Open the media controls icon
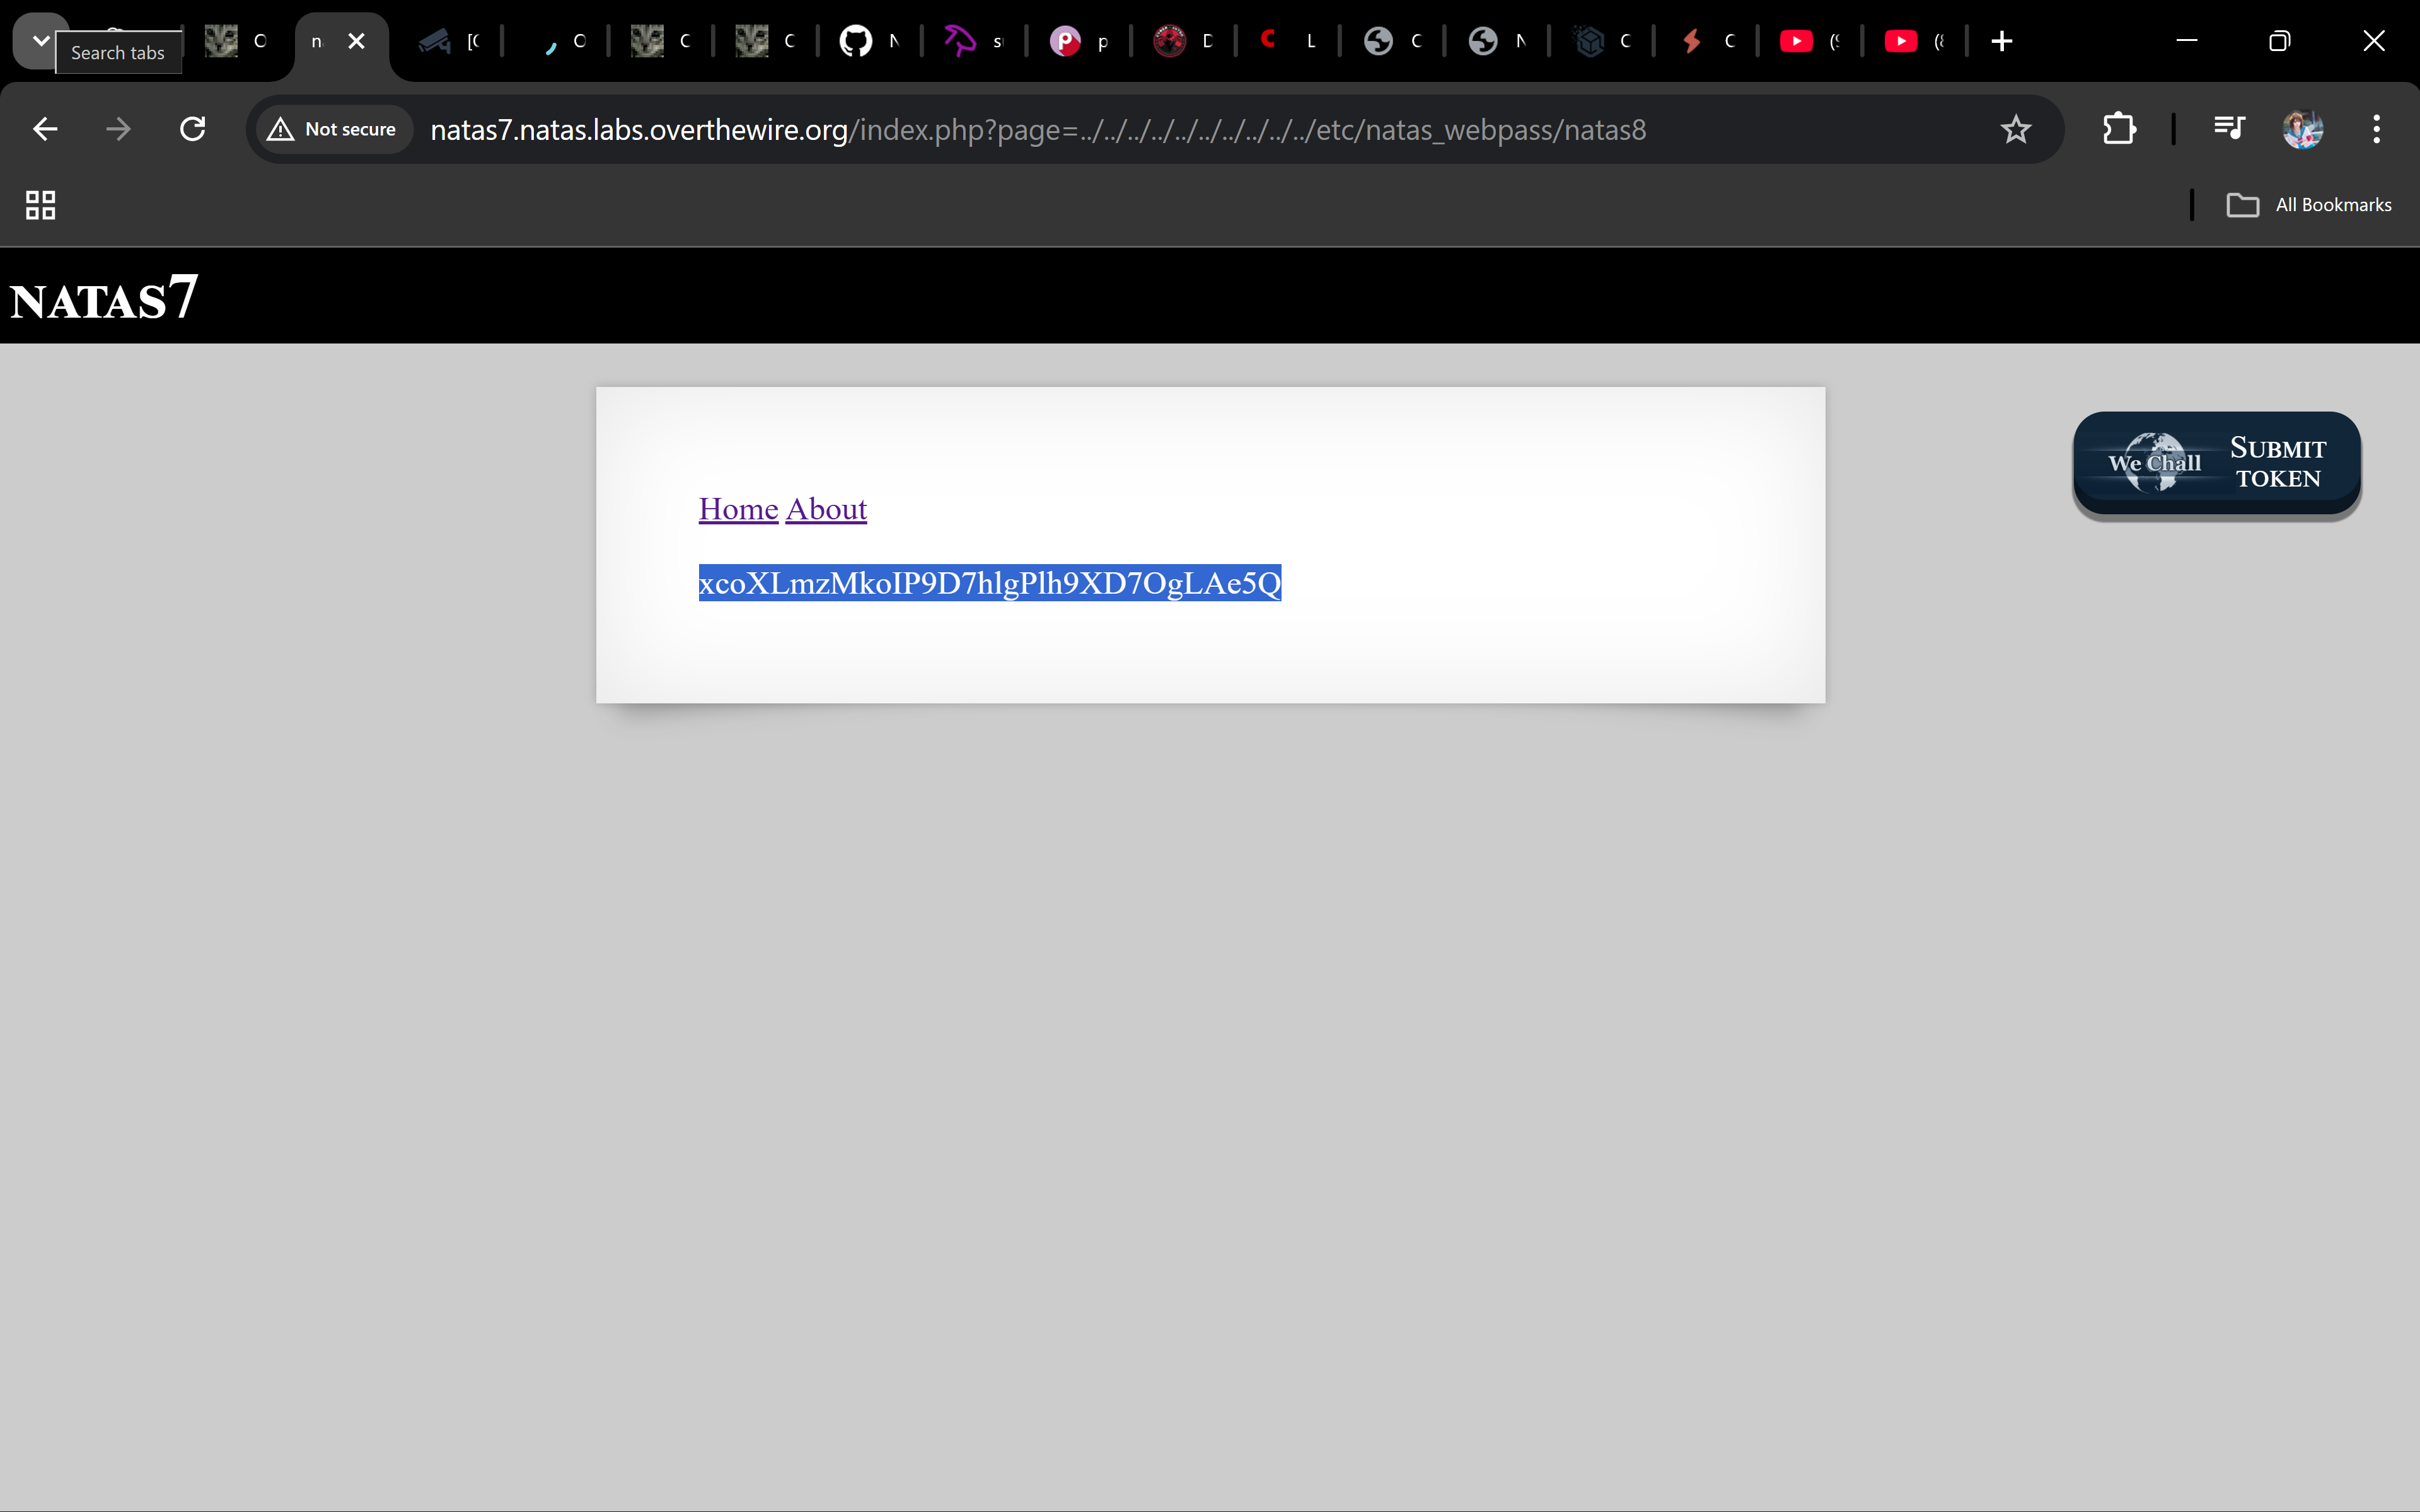 (x=2229, y=129)
